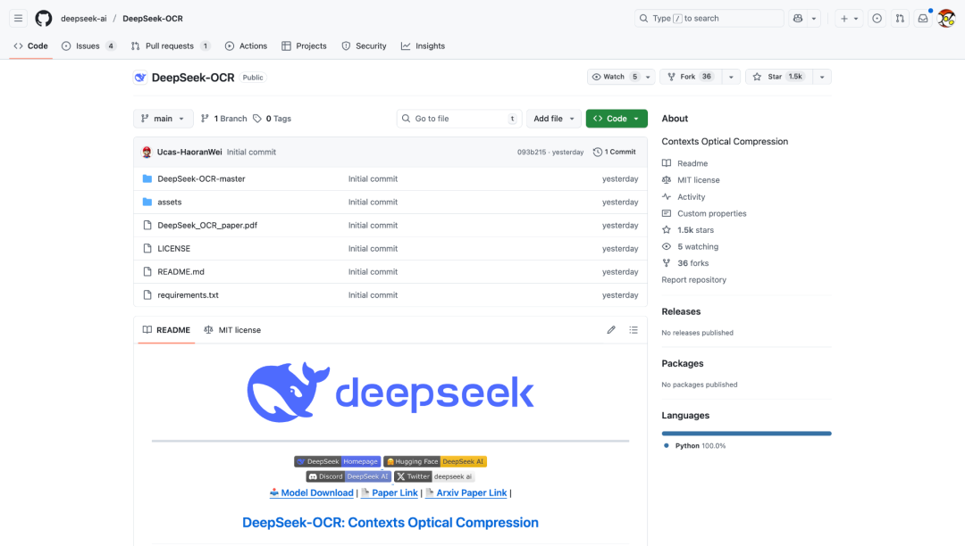Open the 1 Commit history link

615,152
